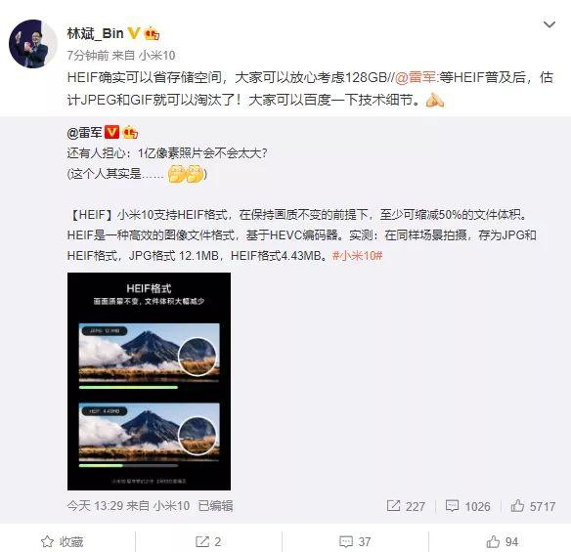Open the 今天 13:29 original post timestamp
This screenshot has width=571, height=552.
[x=95, y=506]
